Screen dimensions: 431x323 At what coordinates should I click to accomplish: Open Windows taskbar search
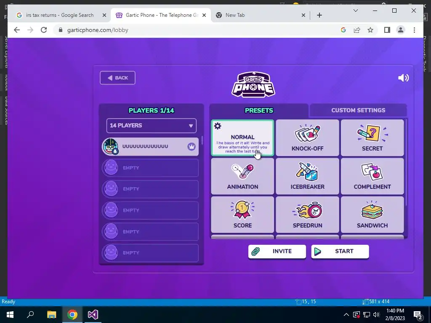[x=30, y=315]
